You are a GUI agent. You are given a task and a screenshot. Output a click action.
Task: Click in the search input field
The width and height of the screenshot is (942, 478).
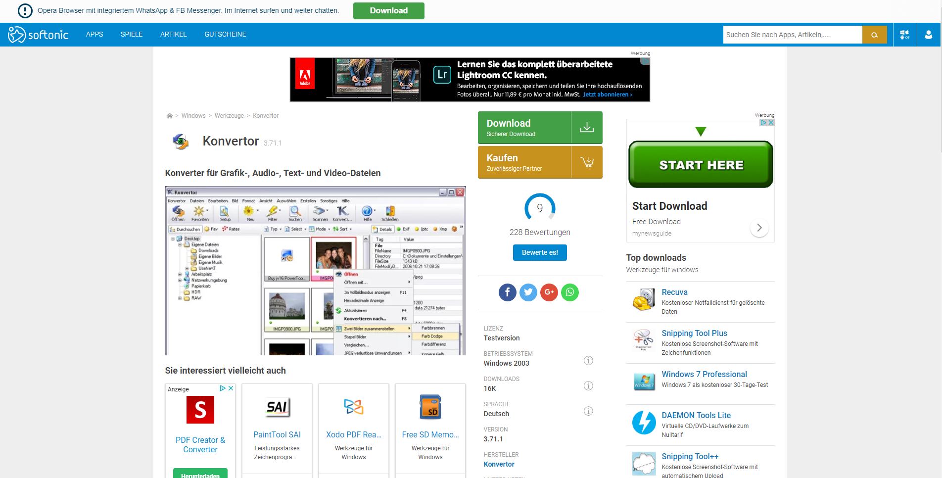tap(793, 35)
